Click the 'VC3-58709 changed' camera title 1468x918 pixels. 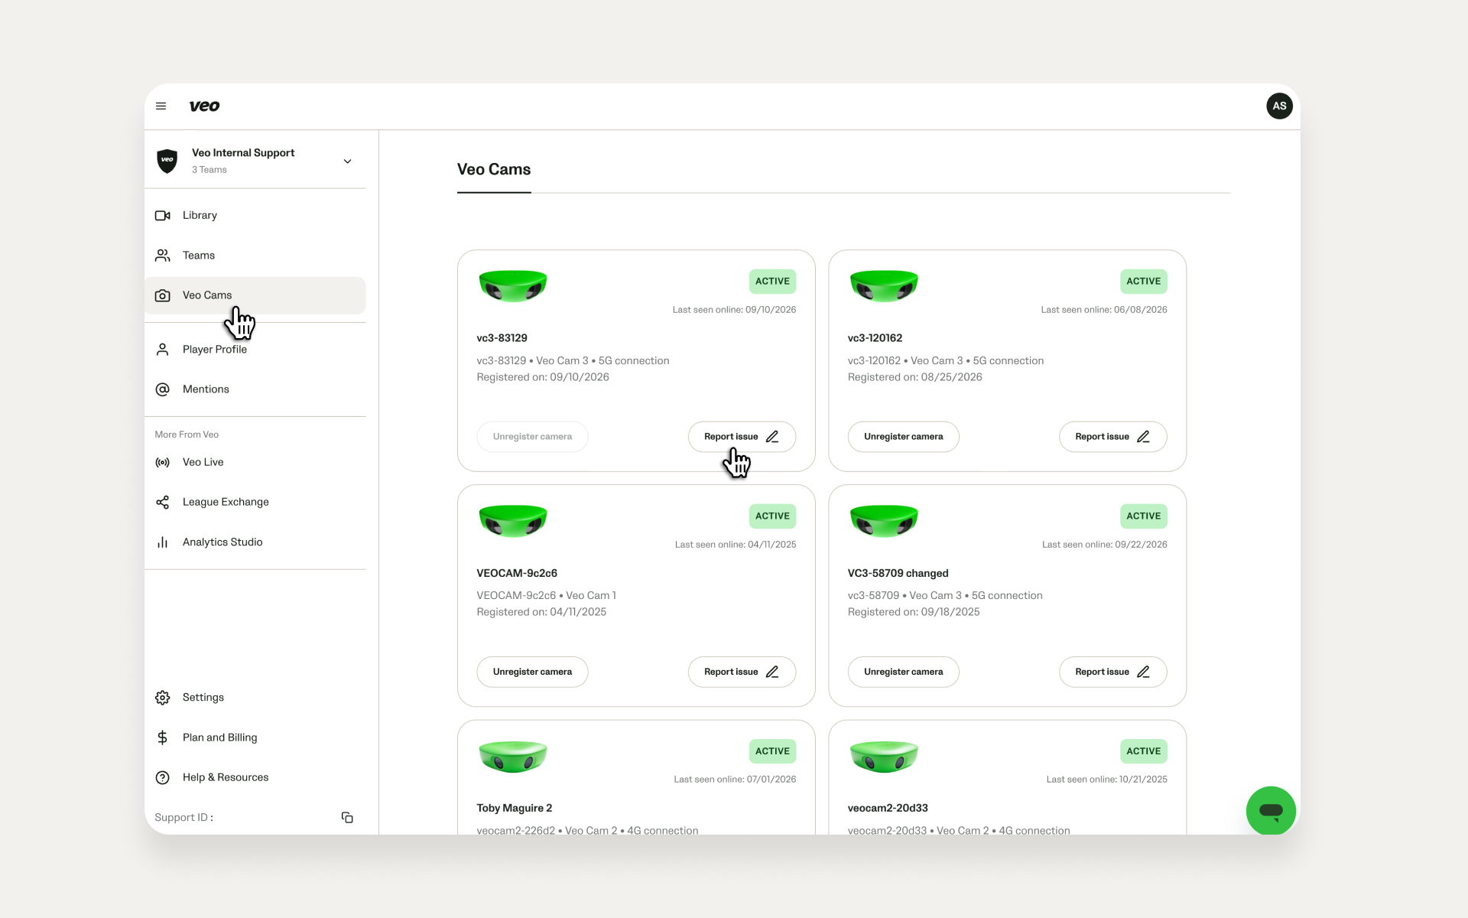click(x=898, y=574)
